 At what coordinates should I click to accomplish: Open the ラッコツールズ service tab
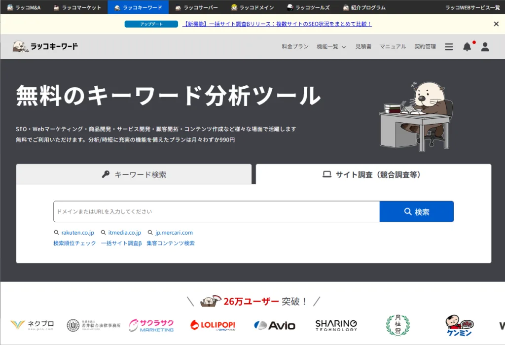pos(308,7)
